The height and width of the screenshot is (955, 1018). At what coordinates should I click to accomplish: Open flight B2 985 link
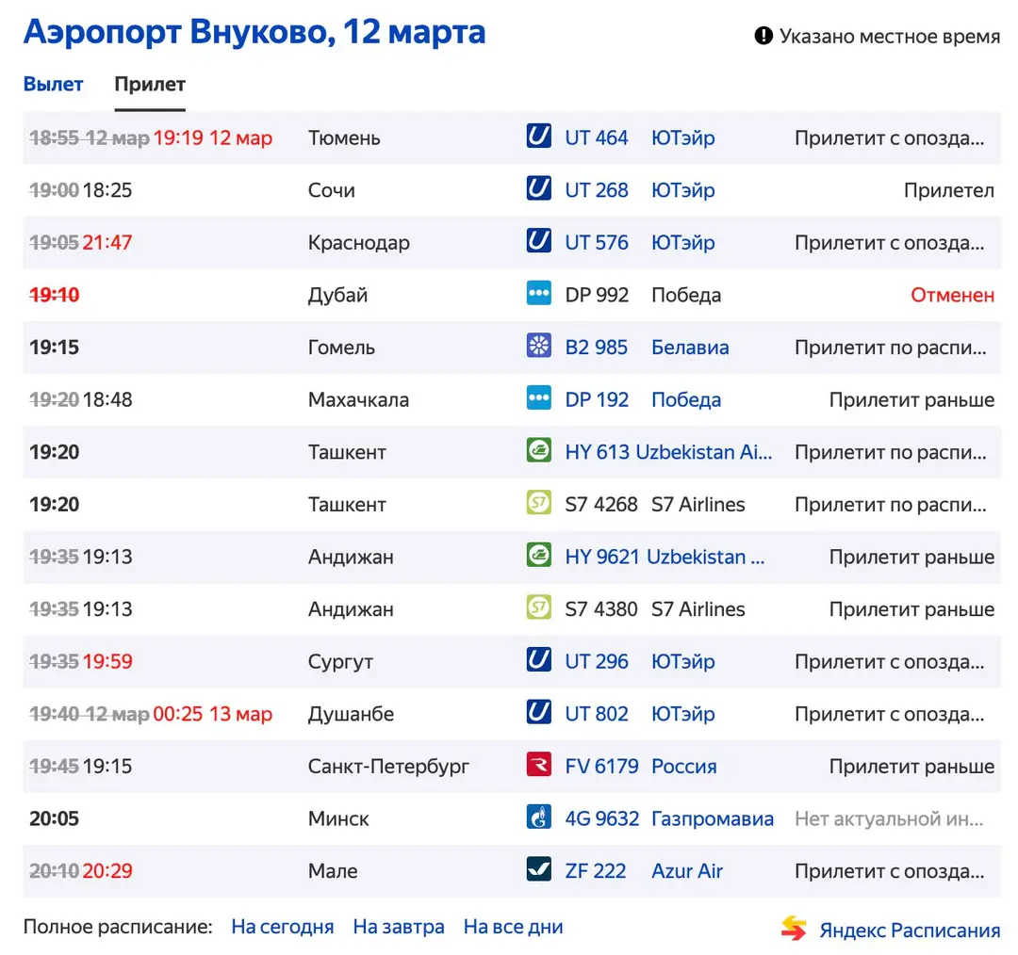[596, 348]
